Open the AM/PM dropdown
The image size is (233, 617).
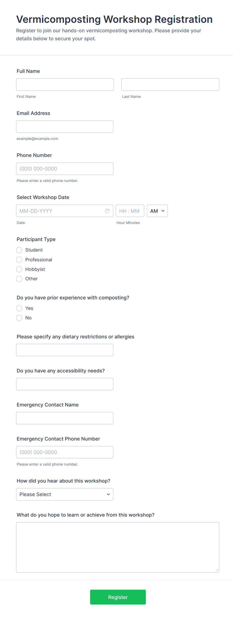tap(157, 211)
